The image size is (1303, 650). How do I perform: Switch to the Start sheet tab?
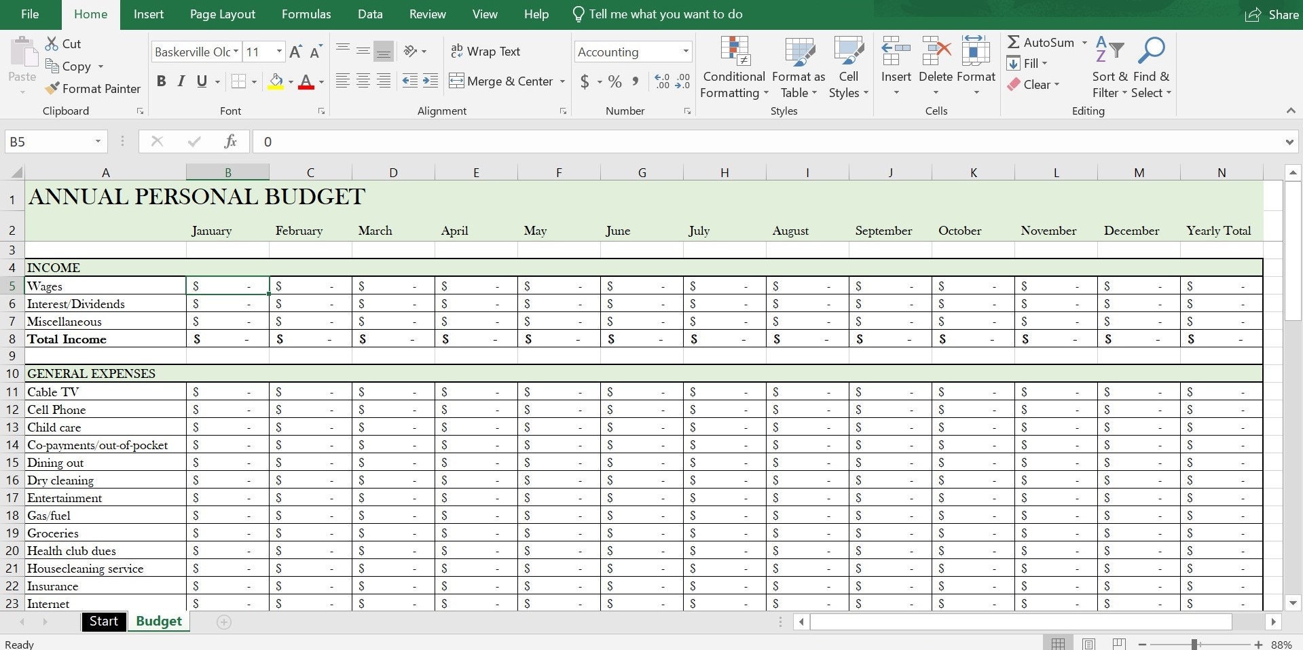(x=103, y=621)
